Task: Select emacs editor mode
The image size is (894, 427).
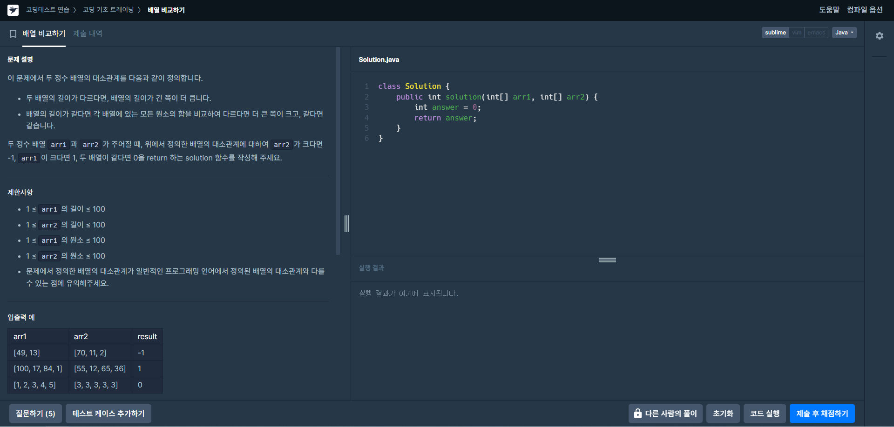Action: pyautogui.click(x=816, y=33)
